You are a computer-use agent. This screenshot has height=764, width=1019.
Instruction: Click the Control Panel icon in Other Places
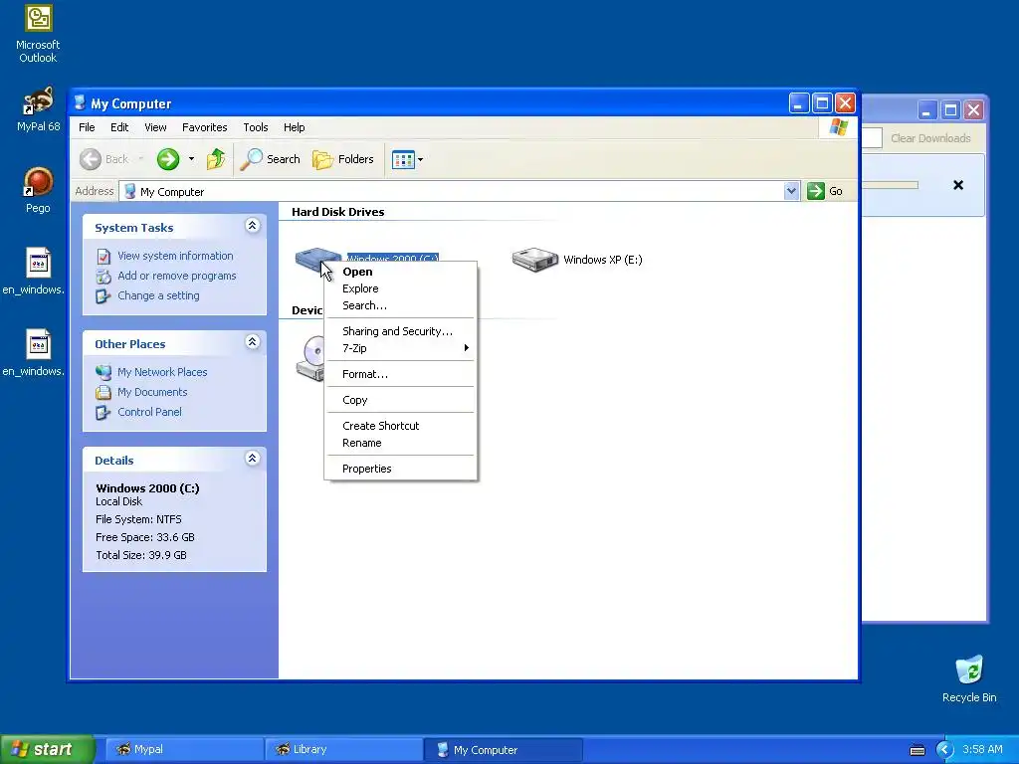103,413
